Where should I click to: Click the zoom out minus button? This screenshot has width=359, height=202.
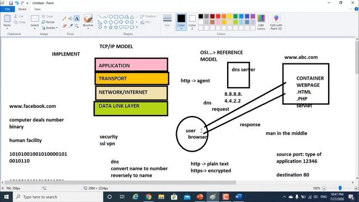(x=324, y=189)
